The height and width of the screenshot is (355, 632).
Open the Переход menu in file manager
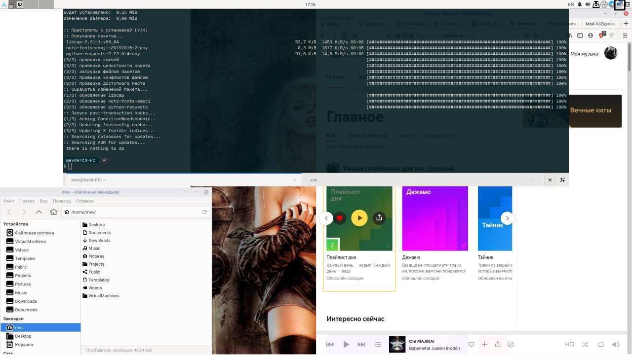(x=62, y=201)
